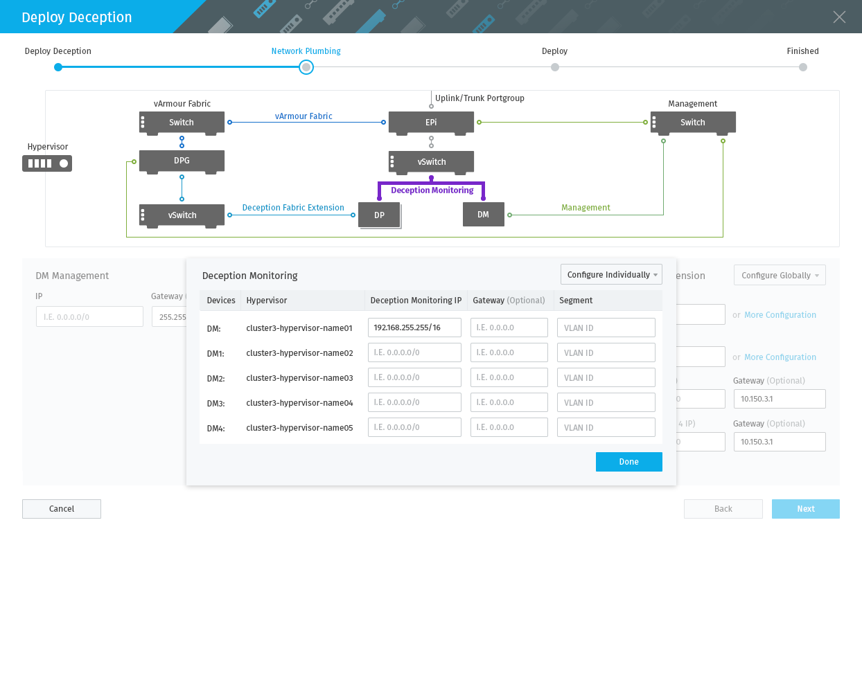The image size is (862, 680).
Task: Click the Deploy step label
Action: (x=555, y=51)
